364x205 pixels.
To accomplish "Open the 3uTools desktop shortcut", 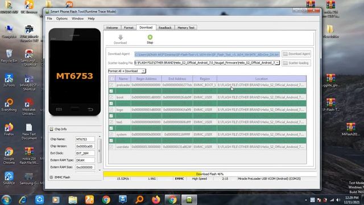I will click(9, 80).
